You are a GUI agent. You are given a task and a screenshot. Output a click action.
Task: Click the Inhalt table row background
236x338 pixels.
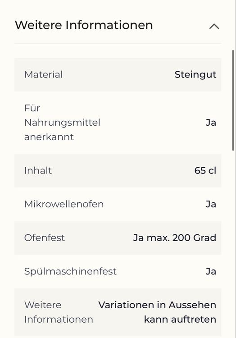pyautogui.click(x=118, y=170)
